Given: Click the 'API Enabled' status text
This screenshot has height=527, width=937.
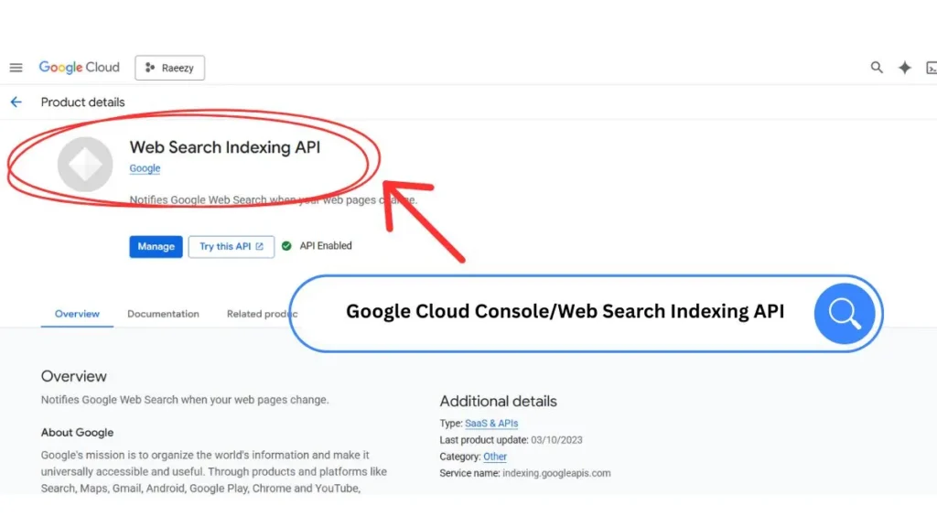Looking at the screenshot, I should pos(326,245).
